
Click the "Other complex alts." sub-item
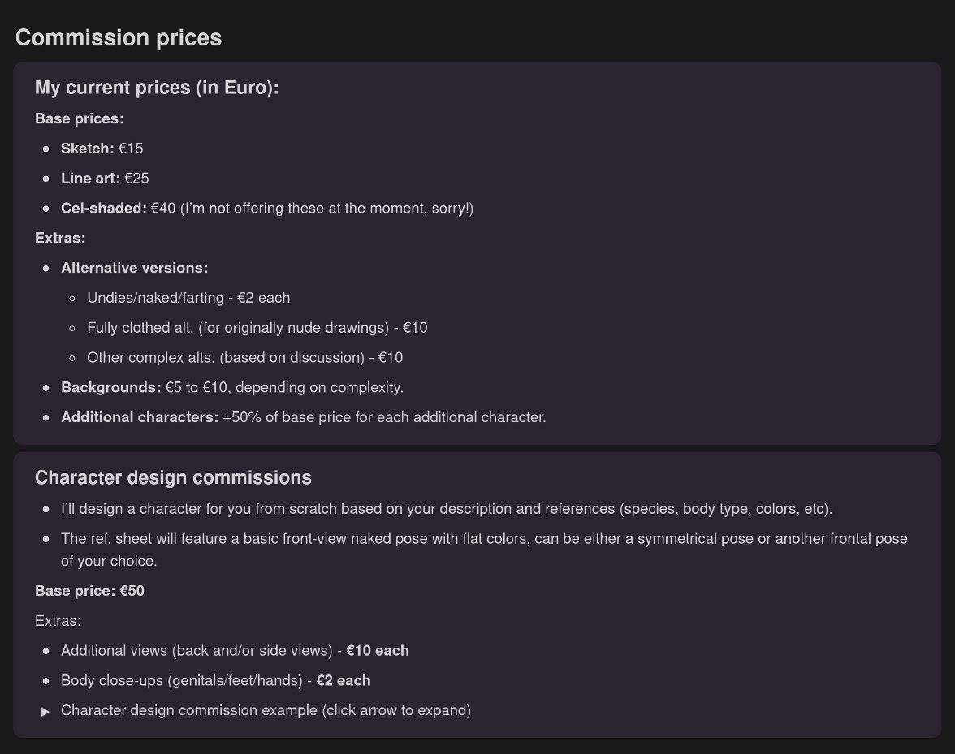244,358
